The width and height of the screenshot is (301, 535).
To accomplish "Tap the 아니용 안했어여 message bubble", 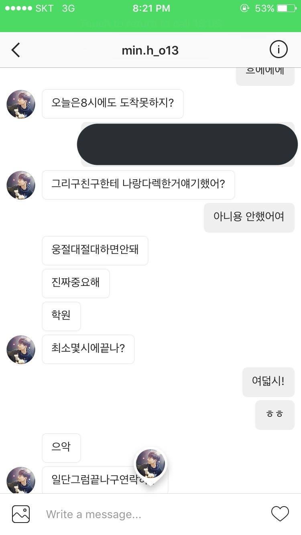I will click(x=249, y=217).
